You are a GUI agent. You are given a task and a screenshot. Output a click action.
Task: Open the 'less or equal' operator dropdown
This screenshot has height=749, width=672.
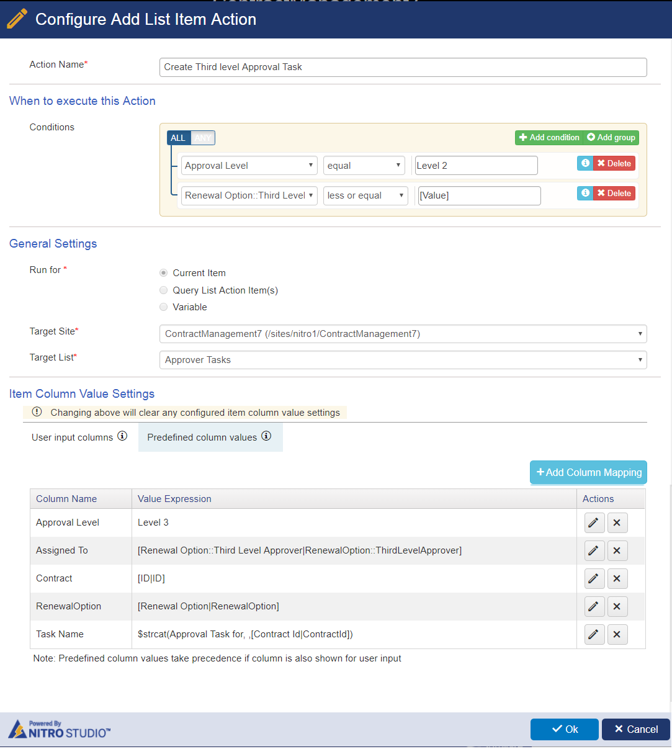[365, 195]
